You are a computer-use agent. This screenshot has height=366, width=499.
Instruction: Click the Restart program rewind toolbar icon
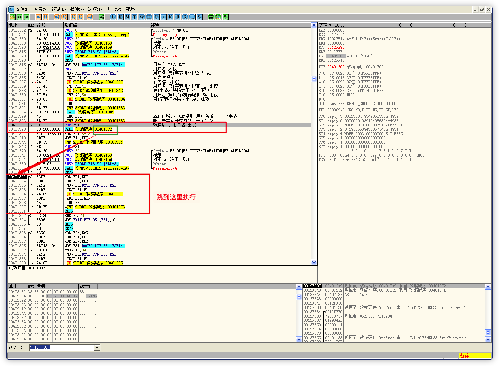click(19, 17)
